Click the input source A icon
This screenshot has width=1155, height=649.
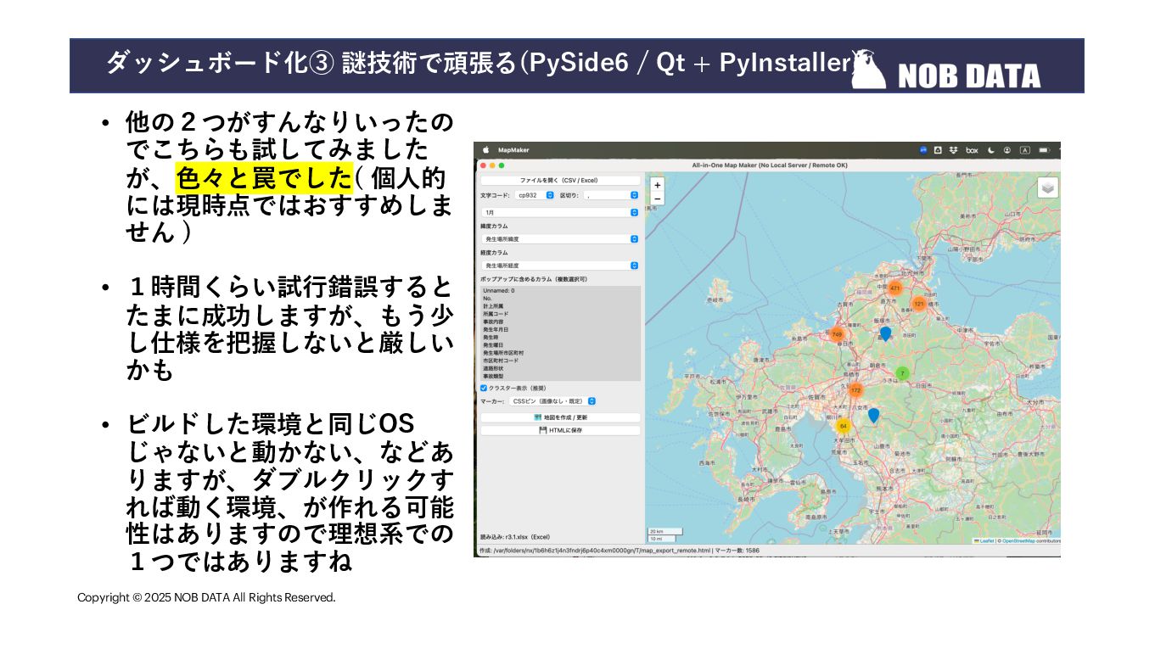1025,150
